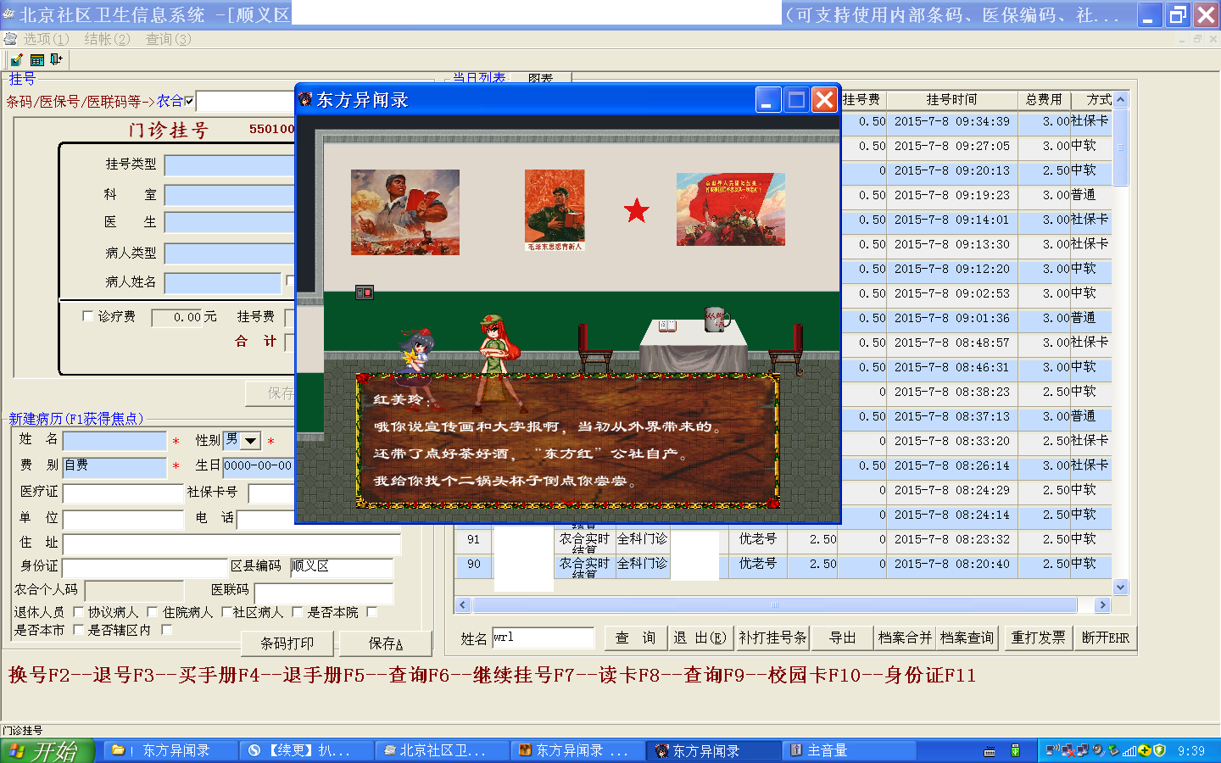1221x763 pixels.
Task: Check the 是否本市 checkbox
Action: [x=78, y=629]
